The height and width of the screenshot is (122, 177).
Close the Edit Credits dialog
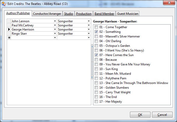click(x=169, y=3)
